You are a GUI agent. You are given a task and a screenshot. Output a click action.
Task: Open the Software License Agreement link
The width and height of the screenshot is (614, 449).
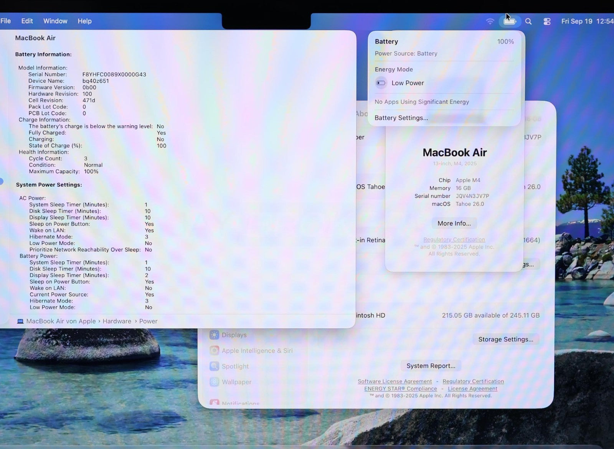tap(394, 381)
